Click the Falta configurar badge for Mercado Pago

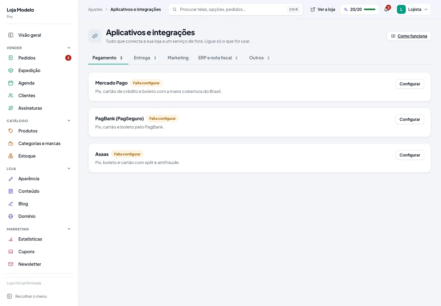coord(146,83)
